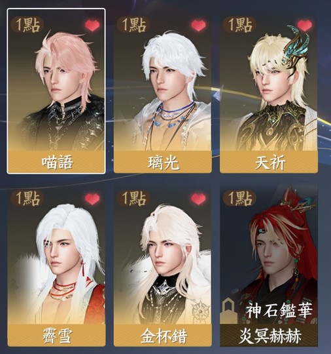Click the heart icon on the 霽雪 card
The image size is (331, 354).
[92, 199]
